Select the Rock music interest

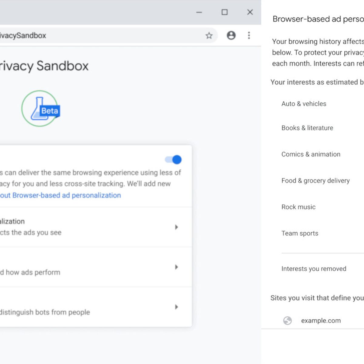[298, 207]
